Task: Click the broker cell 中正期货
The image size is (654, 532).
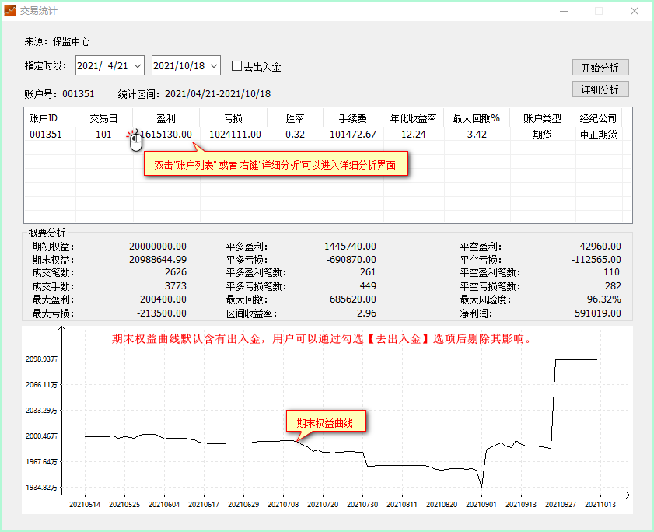Action: click(x=599, y=135)
